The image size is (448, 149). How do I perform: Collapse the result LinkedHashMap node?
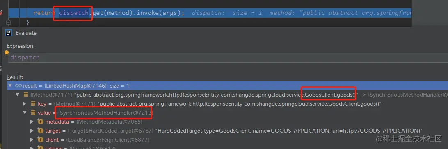(10, 86)
